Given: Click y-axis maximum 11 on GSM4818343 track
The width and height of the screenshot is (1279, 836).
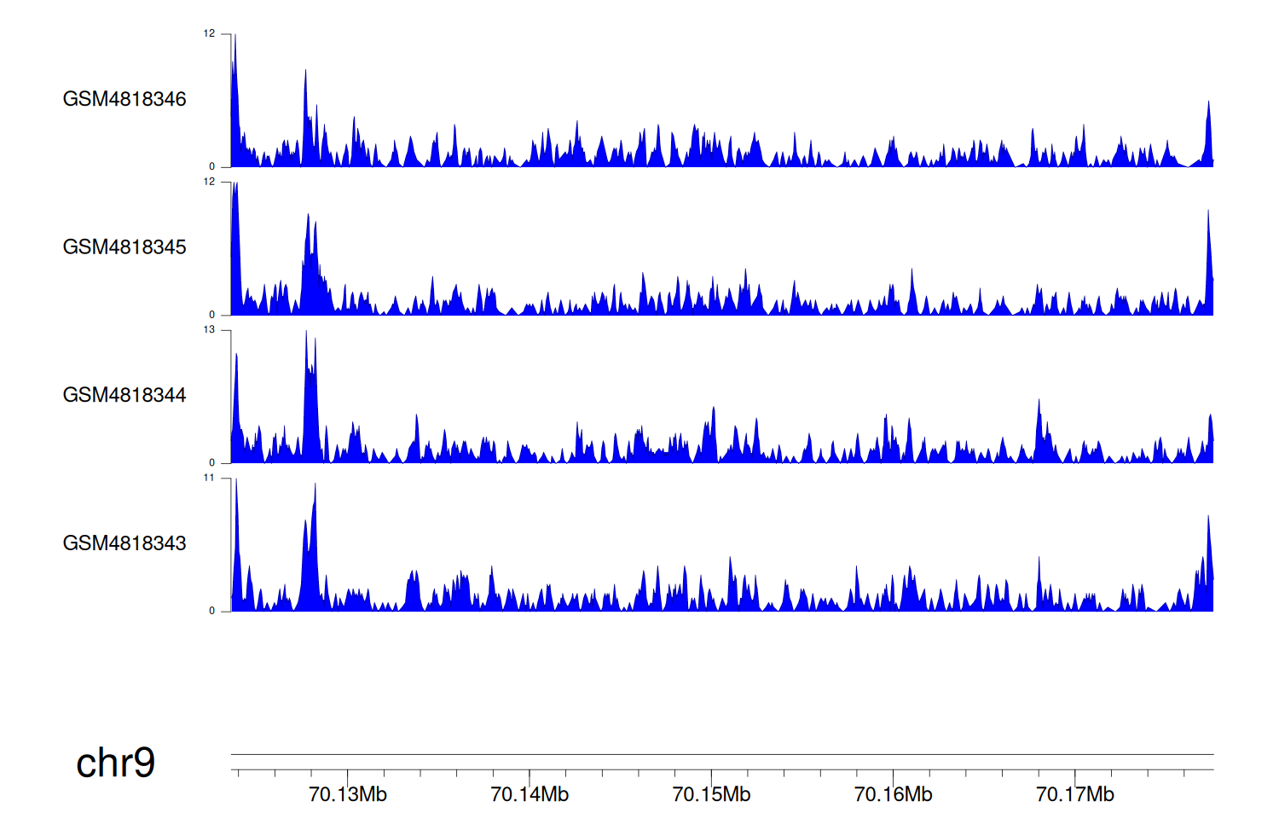Looking at the screenshot, I should [209, 478].
